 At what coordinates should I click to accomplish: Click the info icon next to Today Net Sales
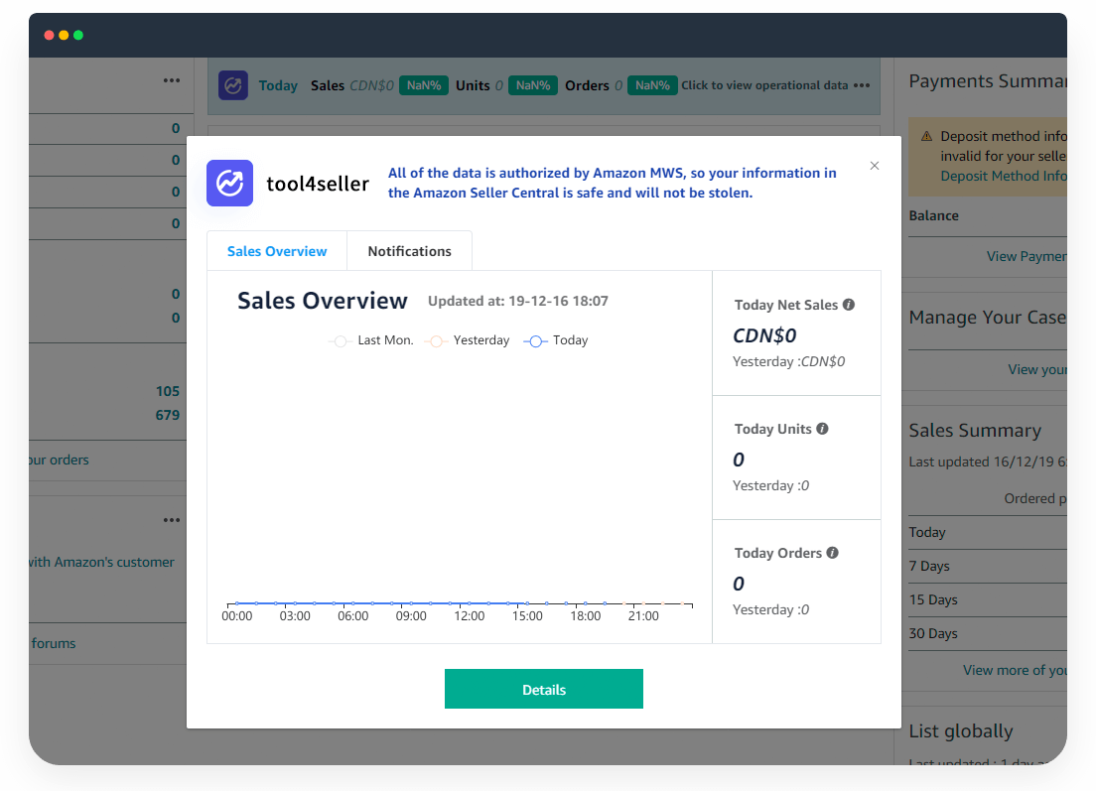(x=849, y=305)
